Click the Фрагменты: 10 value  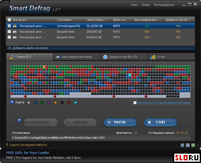(136, 133)
